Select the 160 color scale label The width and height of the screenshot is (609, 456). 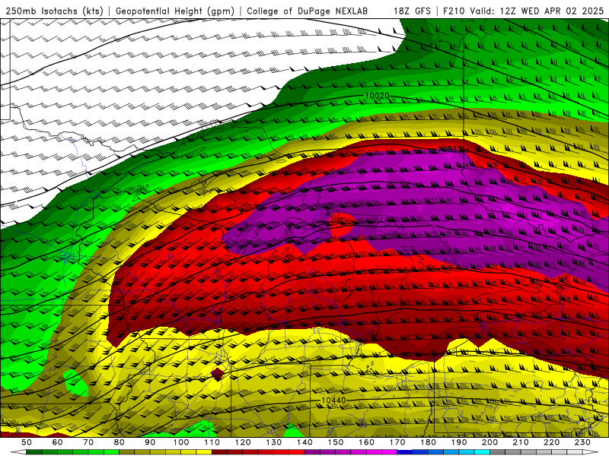click(x=366, y=442)
